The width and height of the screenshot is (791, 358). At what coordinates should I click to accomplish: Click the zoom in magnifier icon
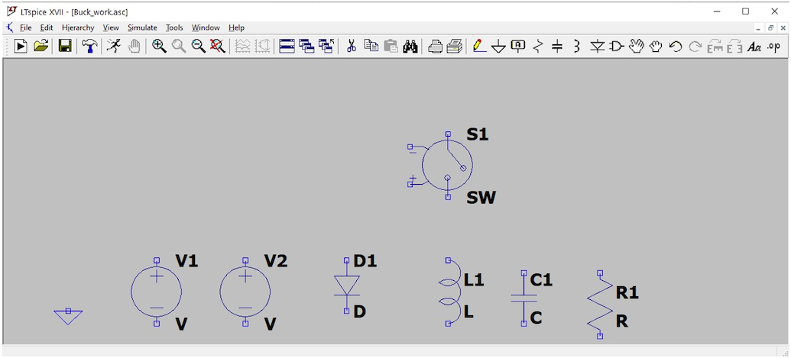(159, 47)
